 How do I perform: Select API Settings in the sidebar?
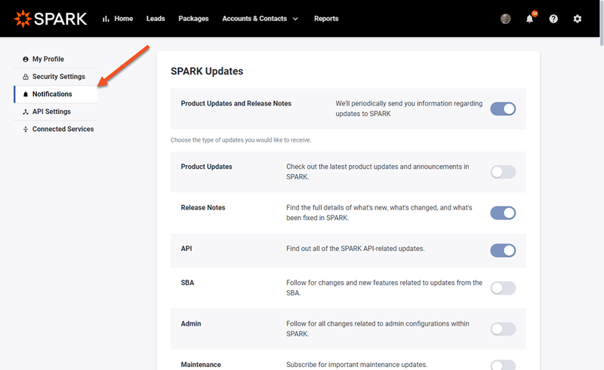pyautogui.click(x=56, y=112)
